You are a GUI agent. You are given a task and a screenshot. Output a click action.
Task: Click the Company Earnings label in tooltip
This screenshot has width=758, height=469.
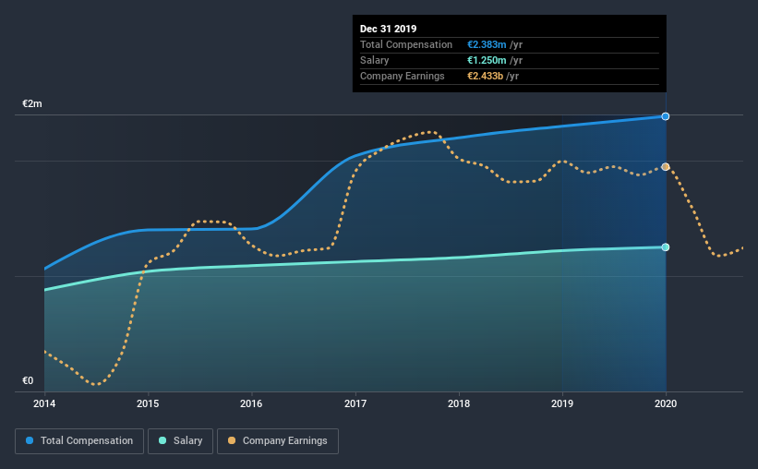(403, 76)
